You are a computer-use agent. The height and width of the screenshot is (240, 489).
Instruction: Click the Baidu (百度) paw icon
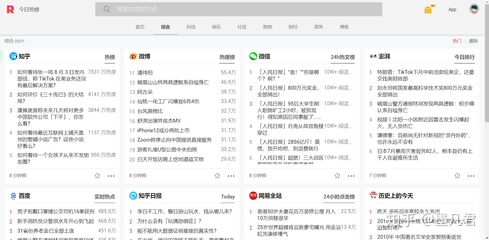tap(13, 196)
